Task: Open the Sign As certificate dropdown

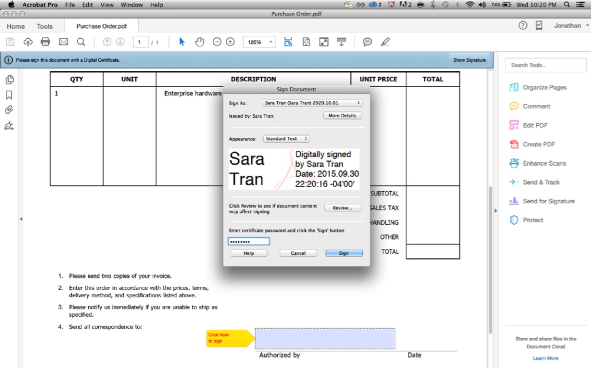Action: tap(312, 103)
